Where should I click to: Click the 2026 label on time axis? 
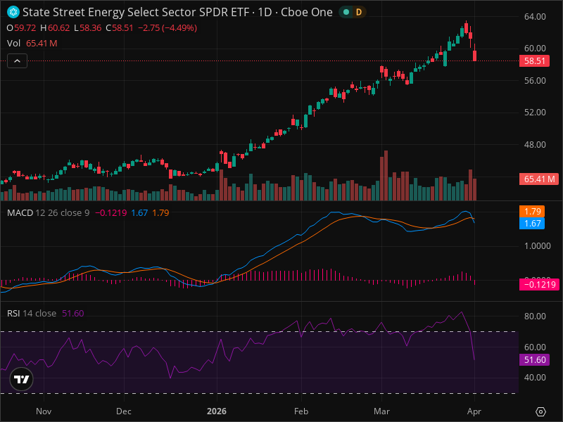[x=217, y=411]
